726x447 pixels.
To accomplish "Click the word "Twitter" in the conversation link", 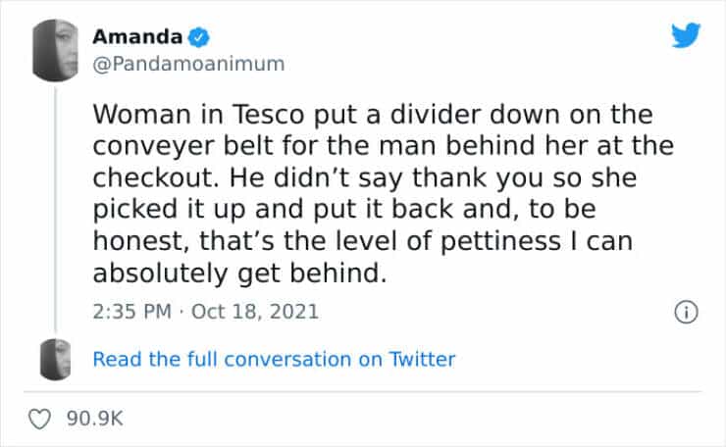I will click(x=422, y=359).
